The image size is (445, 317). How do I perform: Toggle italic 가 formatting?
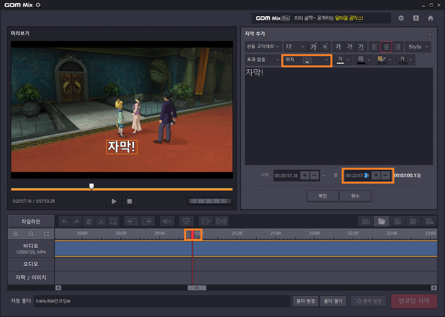350,46
